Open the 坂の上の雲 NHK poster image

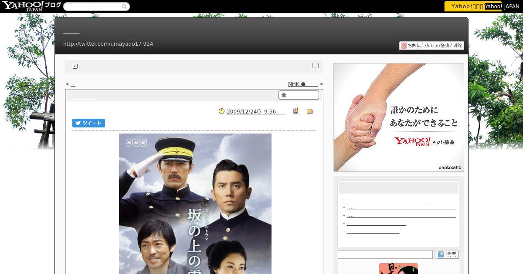[x=195, y=204]
